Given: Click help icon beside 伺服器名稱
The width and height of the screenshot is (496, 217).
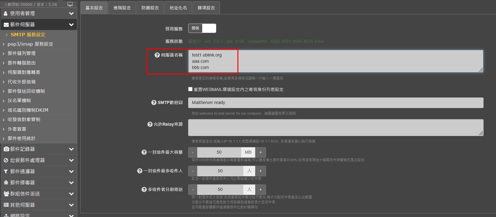Looking at the screenshot, I should [157, 55].
